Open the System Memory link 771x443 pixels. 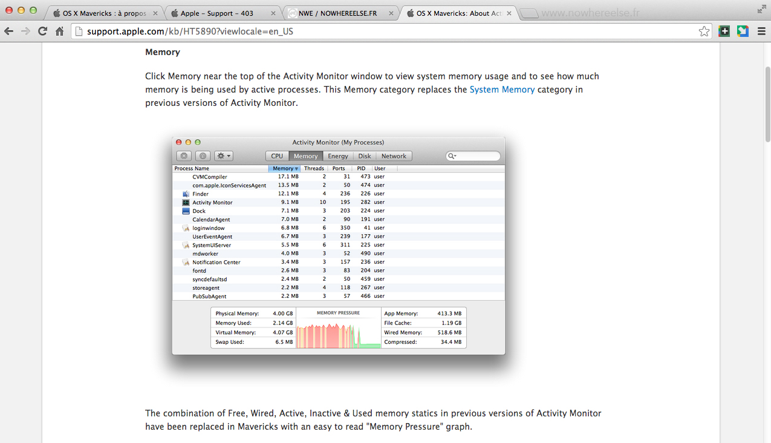(502, 90)
